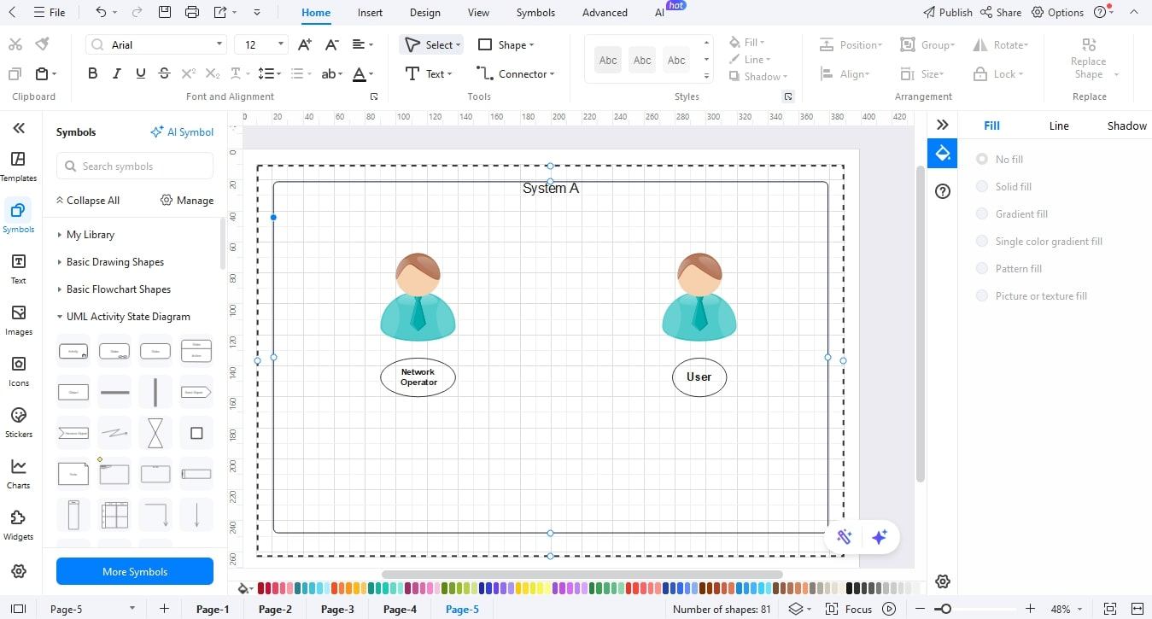Click Manage in Symbols panel

187,200
